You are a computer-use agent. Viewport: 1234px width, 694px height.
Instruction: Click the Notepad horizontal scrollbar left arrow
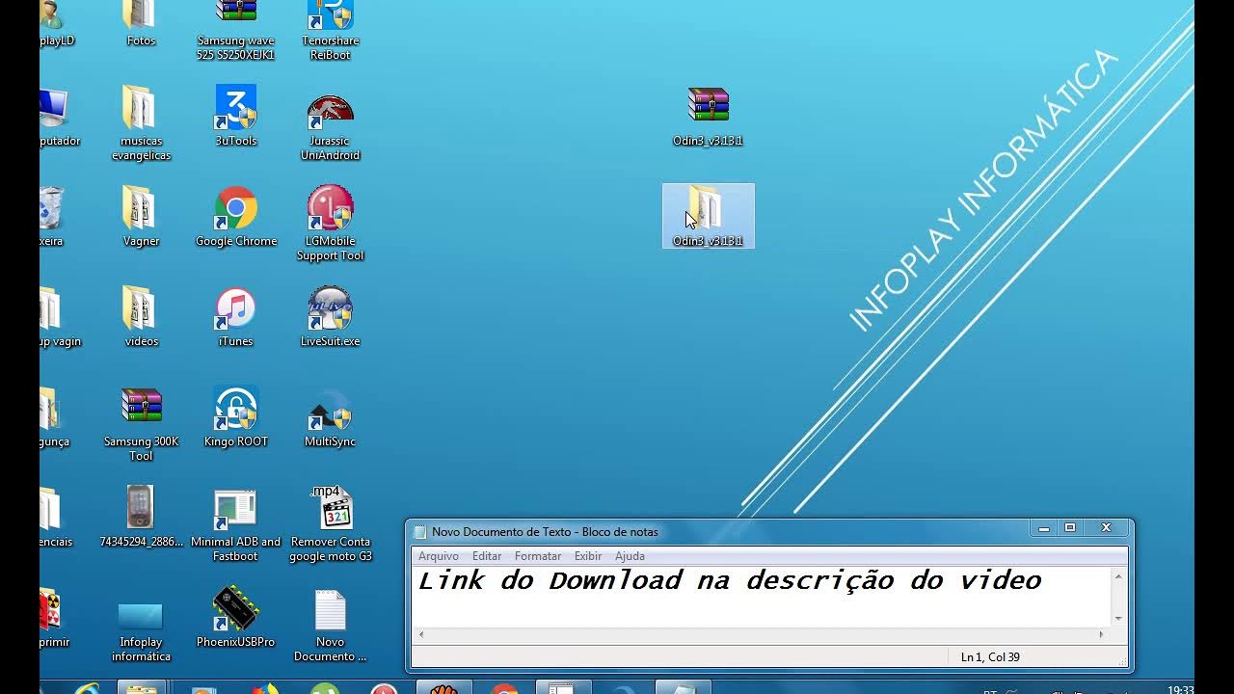[x=421, y=634]
